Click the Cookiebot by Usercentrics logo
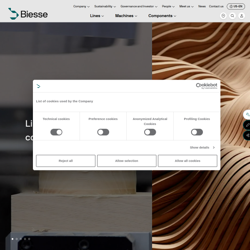Screen dimensions: 250x250 click(207, 86)
